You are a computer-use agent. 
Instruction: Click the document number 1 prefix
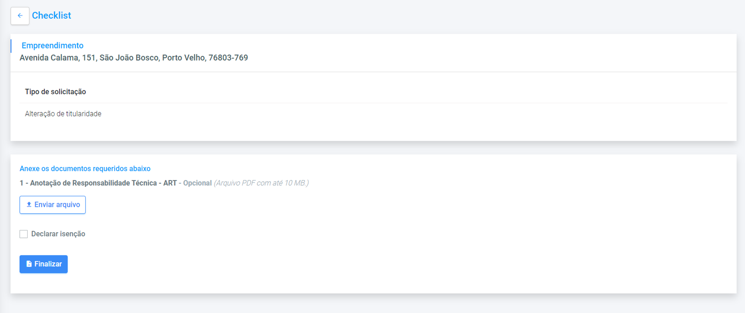[x=22, y=183]
